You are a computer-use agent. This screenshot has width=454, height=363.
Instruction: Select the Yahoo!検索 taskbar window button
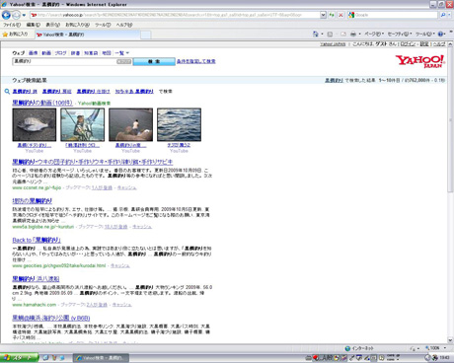click(x=101, y=358)
